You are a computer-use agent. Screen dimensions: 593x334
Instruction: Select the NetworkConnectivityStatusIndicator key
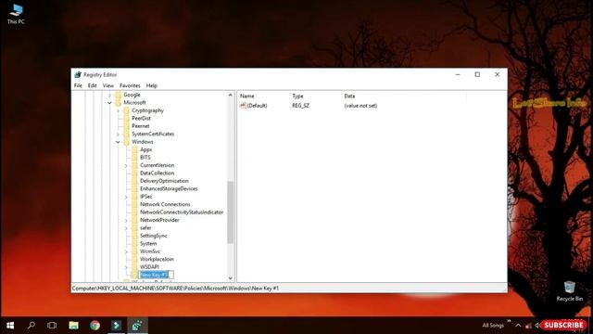(x=182, y=212)
